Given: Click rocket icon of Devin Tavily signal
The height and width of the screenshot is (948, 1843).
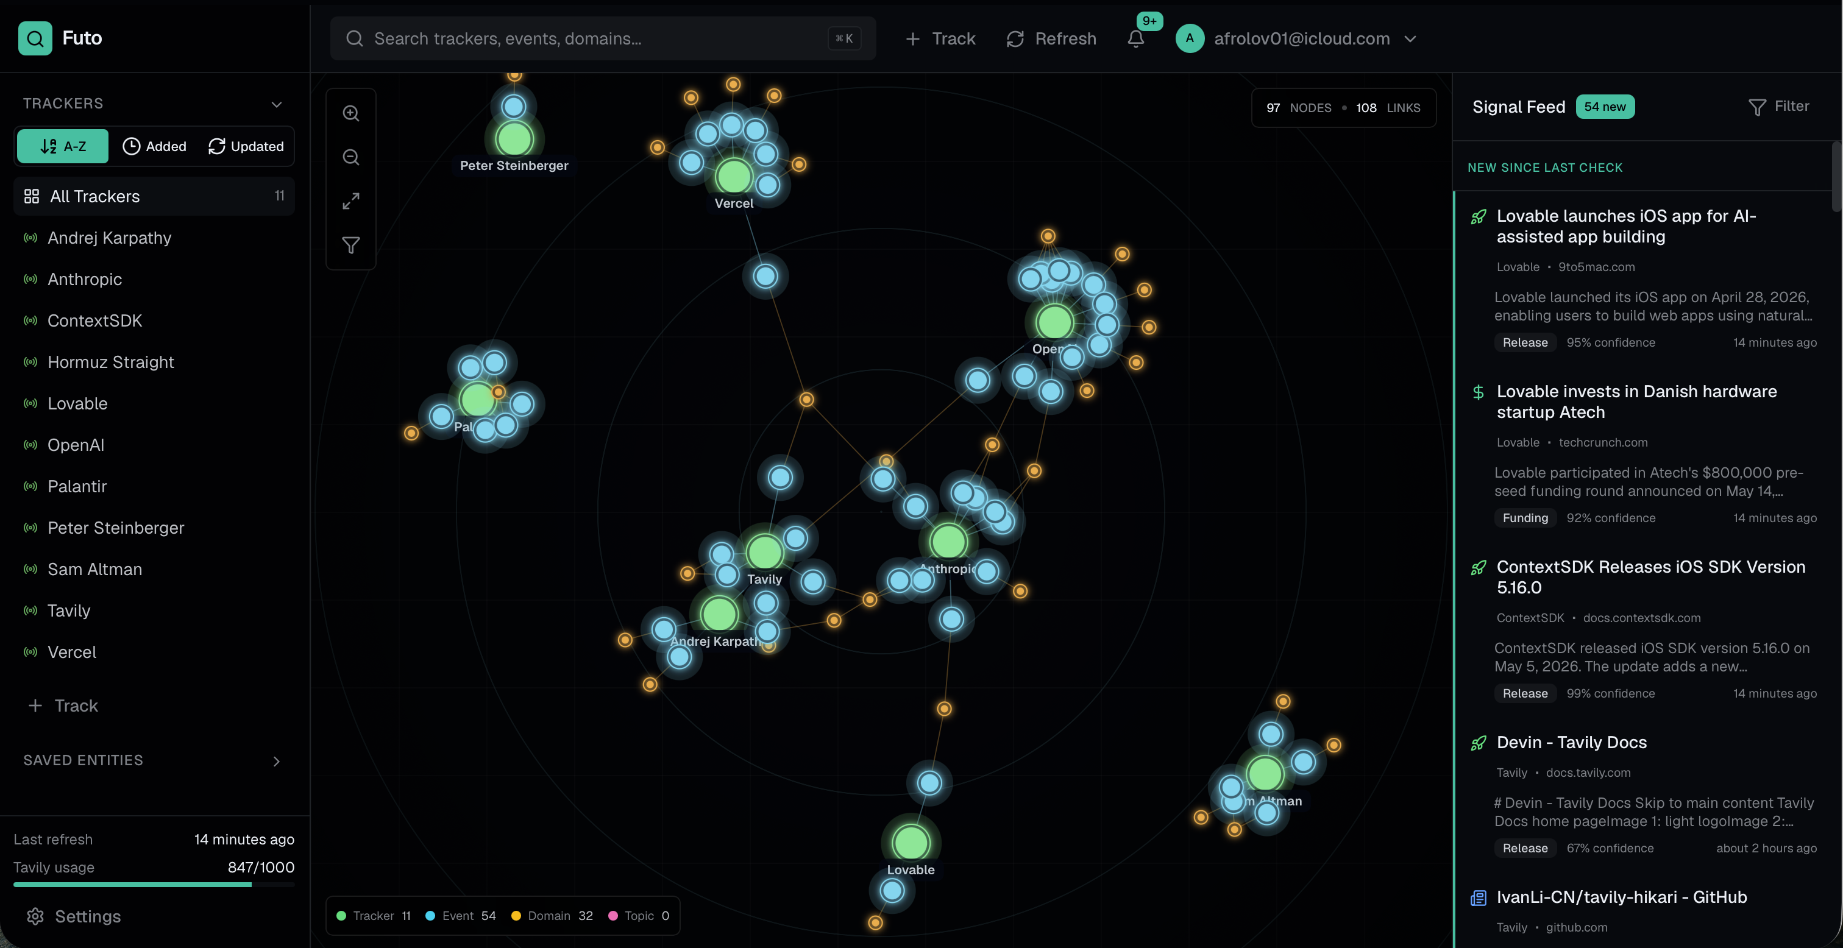Looking at the screenshot, I should point(1478,743).
